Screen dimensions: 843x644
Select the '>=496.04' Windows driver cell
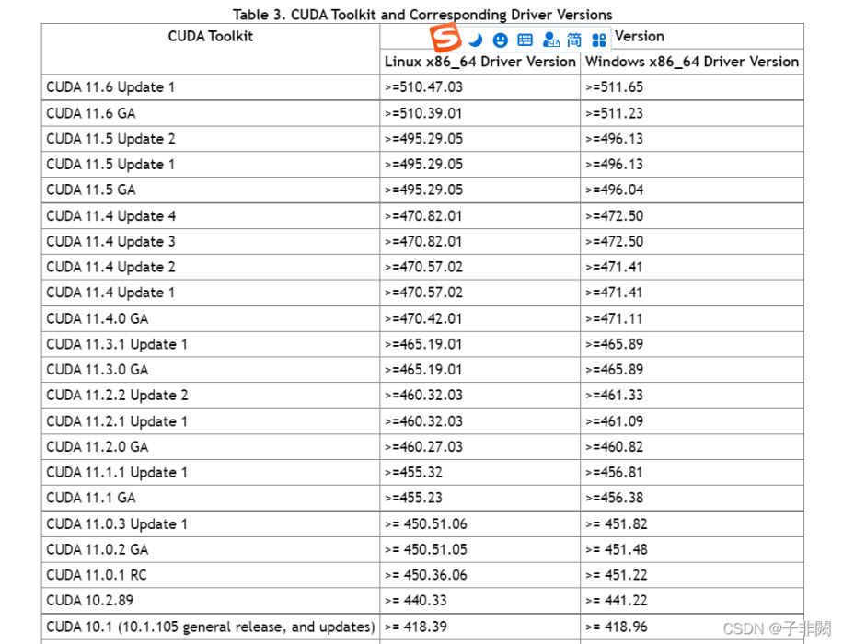[692, 190]
